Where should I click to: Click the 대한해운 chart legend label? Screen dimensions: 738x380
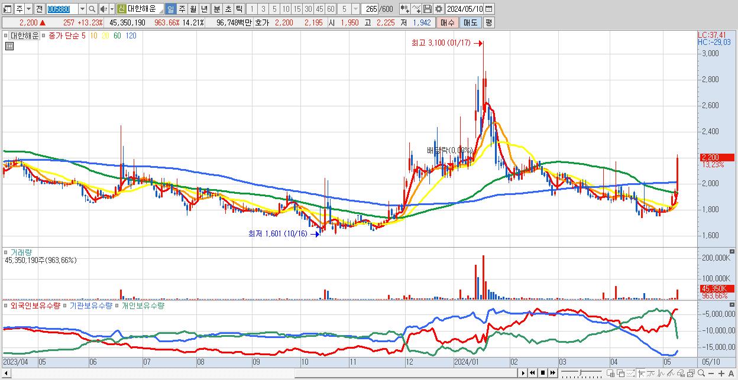[25, 35]
